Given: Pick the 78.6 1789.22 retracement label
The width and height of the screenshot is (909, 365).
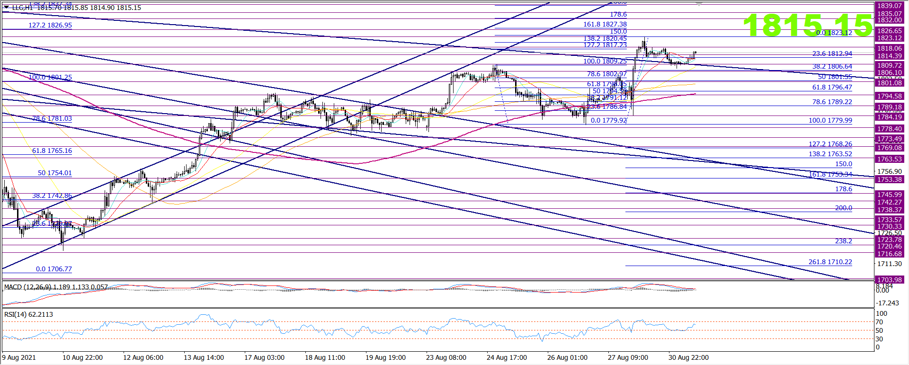Looking at the screenshot, I should (832, 102).
